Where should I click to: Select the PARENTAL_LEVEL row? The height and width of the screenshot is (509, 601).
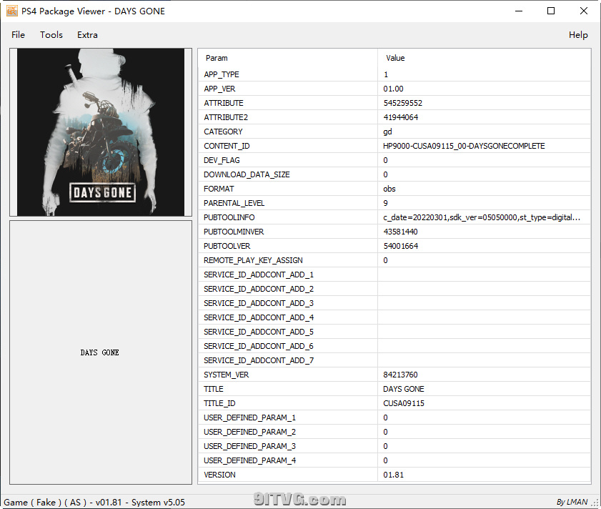[x=233, y=203]
